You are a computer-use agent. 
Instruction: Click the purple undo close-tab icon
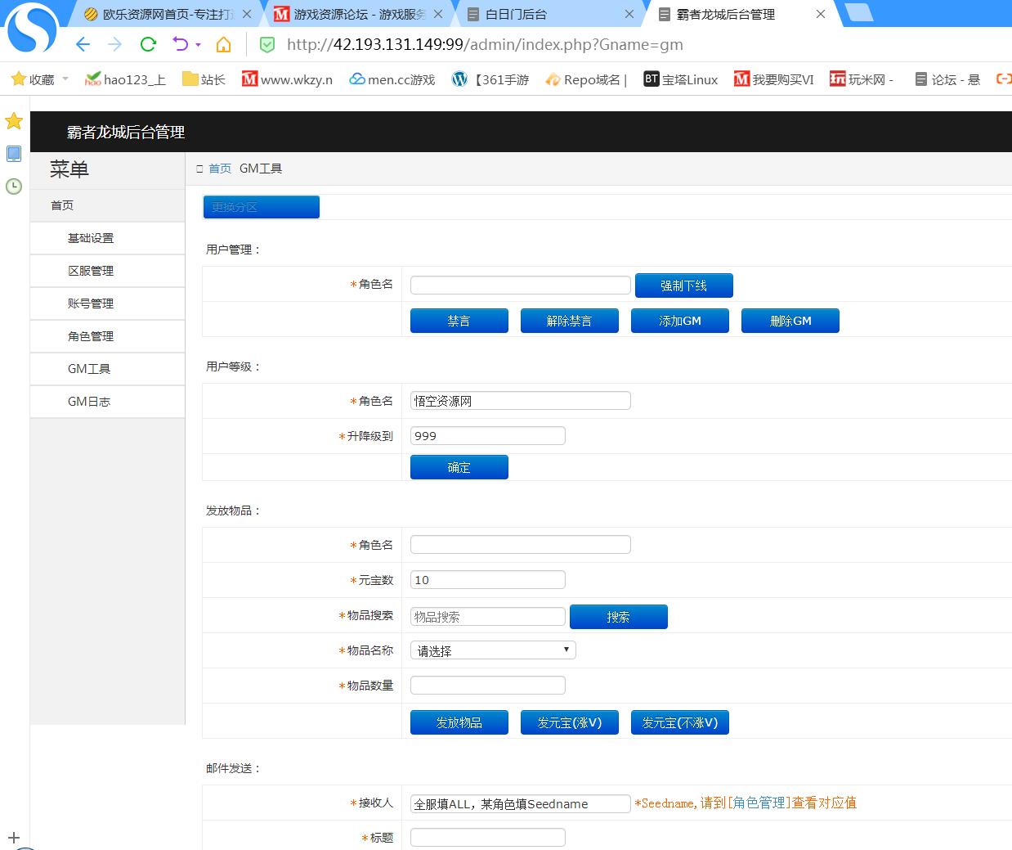tap(180, 44)
